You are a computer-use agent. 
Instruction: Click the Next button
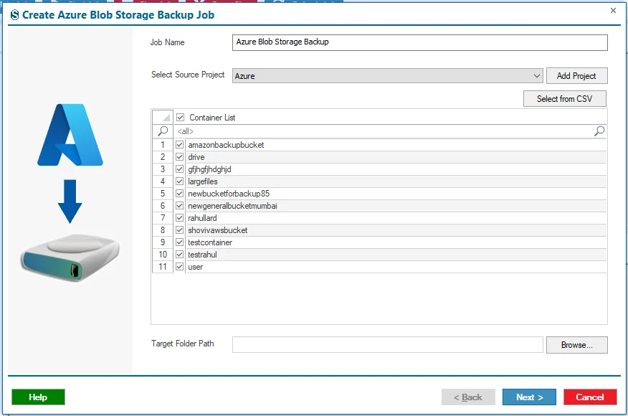[529, 397]
